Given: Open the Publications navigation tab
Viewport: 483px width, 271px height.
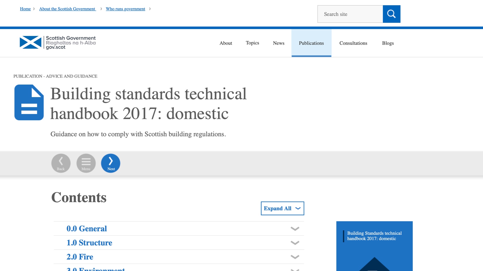Looking at the screenshot, I should pos(311,43).
